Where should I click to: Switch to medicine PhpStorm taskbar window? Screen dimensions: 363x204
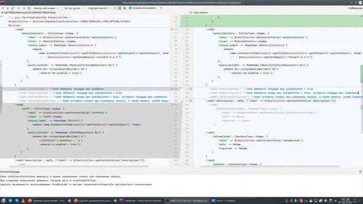click(x=141, y=201)
